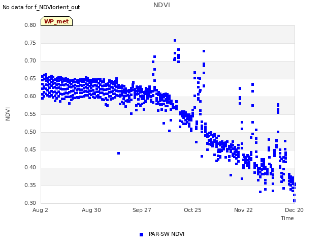Click the vertical NDVI y-axis title
325x244 pixels.
[x=8, y=114]
